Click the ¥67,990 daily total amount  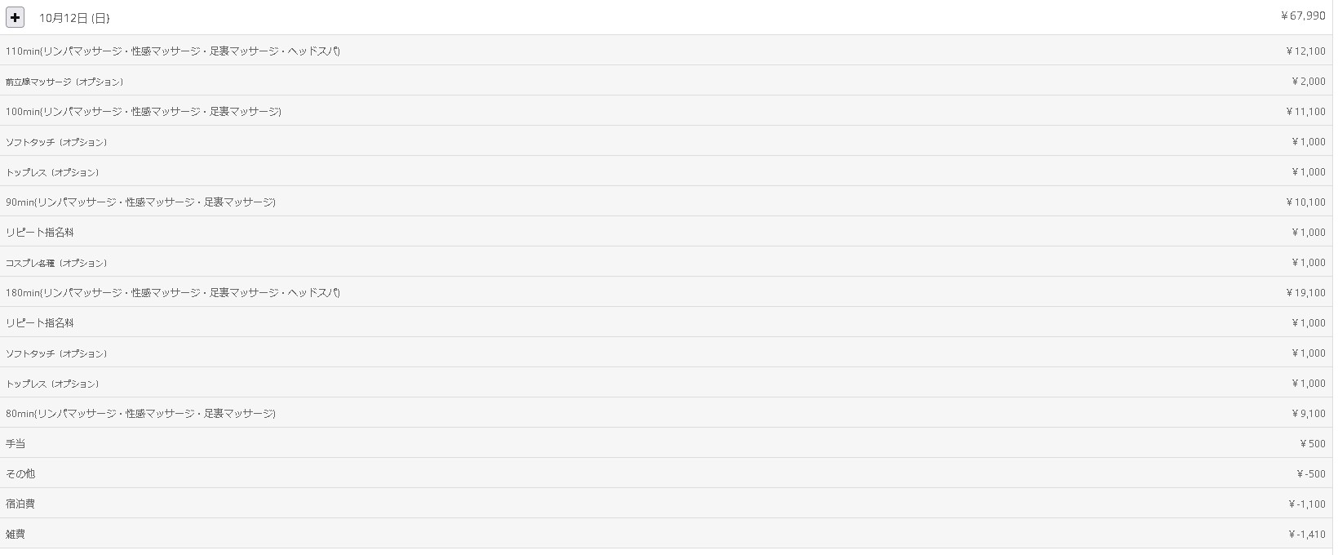[1303, 16]
